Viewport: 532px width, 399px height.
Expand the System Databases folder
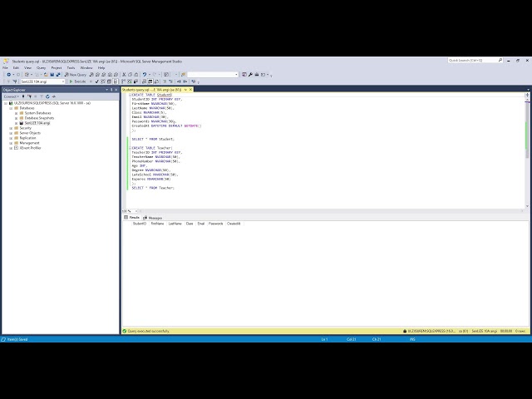coord(17,113)
